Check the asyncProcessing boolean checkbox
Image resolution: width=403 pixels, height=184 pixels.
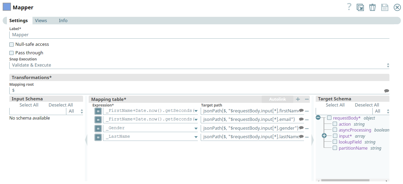pos(335,130)
